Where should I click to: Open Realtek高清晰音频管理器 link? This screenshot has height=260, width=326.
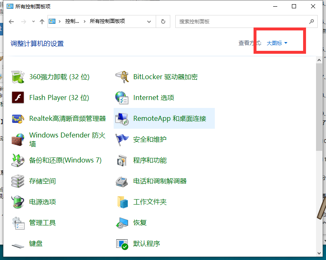67,119
